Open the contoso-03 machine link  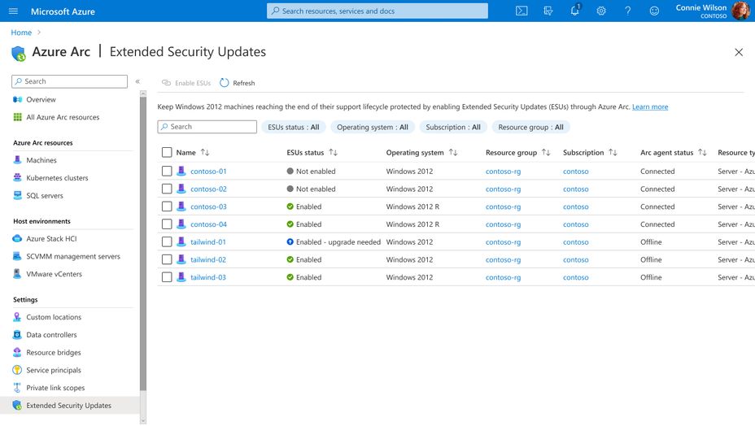[208, 206]
